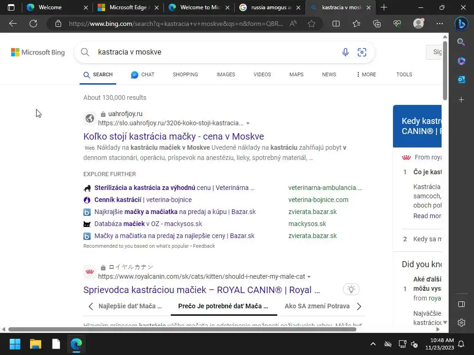The image size is (474, 355).
Task: Open Collections icon in toolbar
Action: [377, 24]
